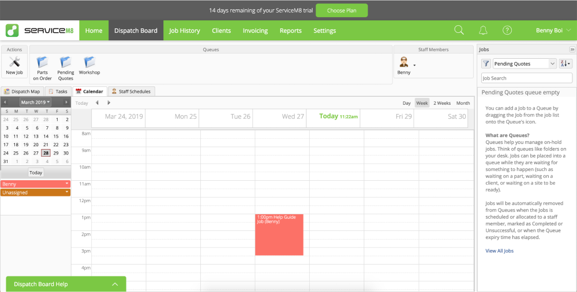Image resolution: width=577 pixels, height=292 pixels.
Task: Click the Mon 25 column header
Action: (172, 118)
